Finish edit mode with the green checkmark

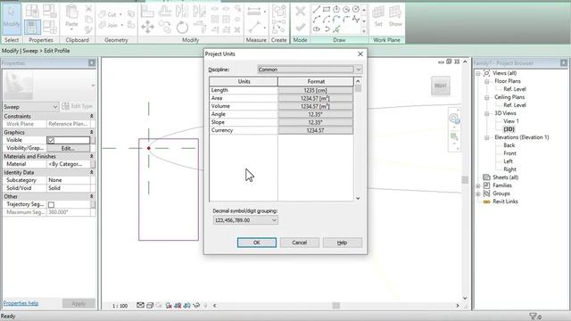tap(300, 28)
